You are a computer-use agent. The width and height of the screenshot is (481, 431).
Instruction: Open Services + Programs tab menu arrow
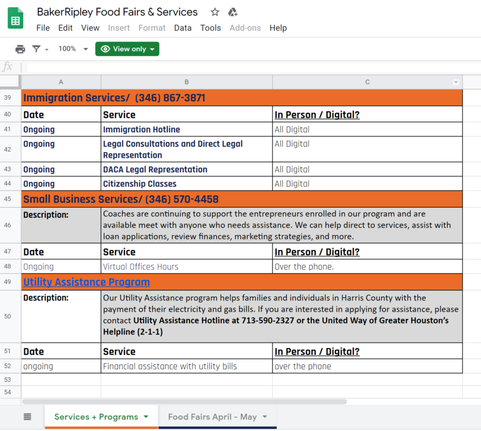coord(146,417)
